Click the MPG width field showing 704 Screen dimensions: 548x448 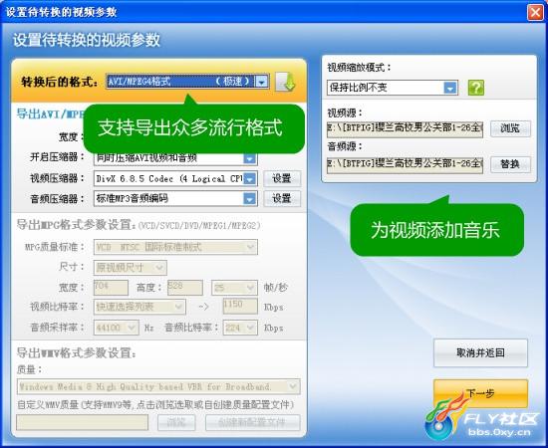click(111, 288)
